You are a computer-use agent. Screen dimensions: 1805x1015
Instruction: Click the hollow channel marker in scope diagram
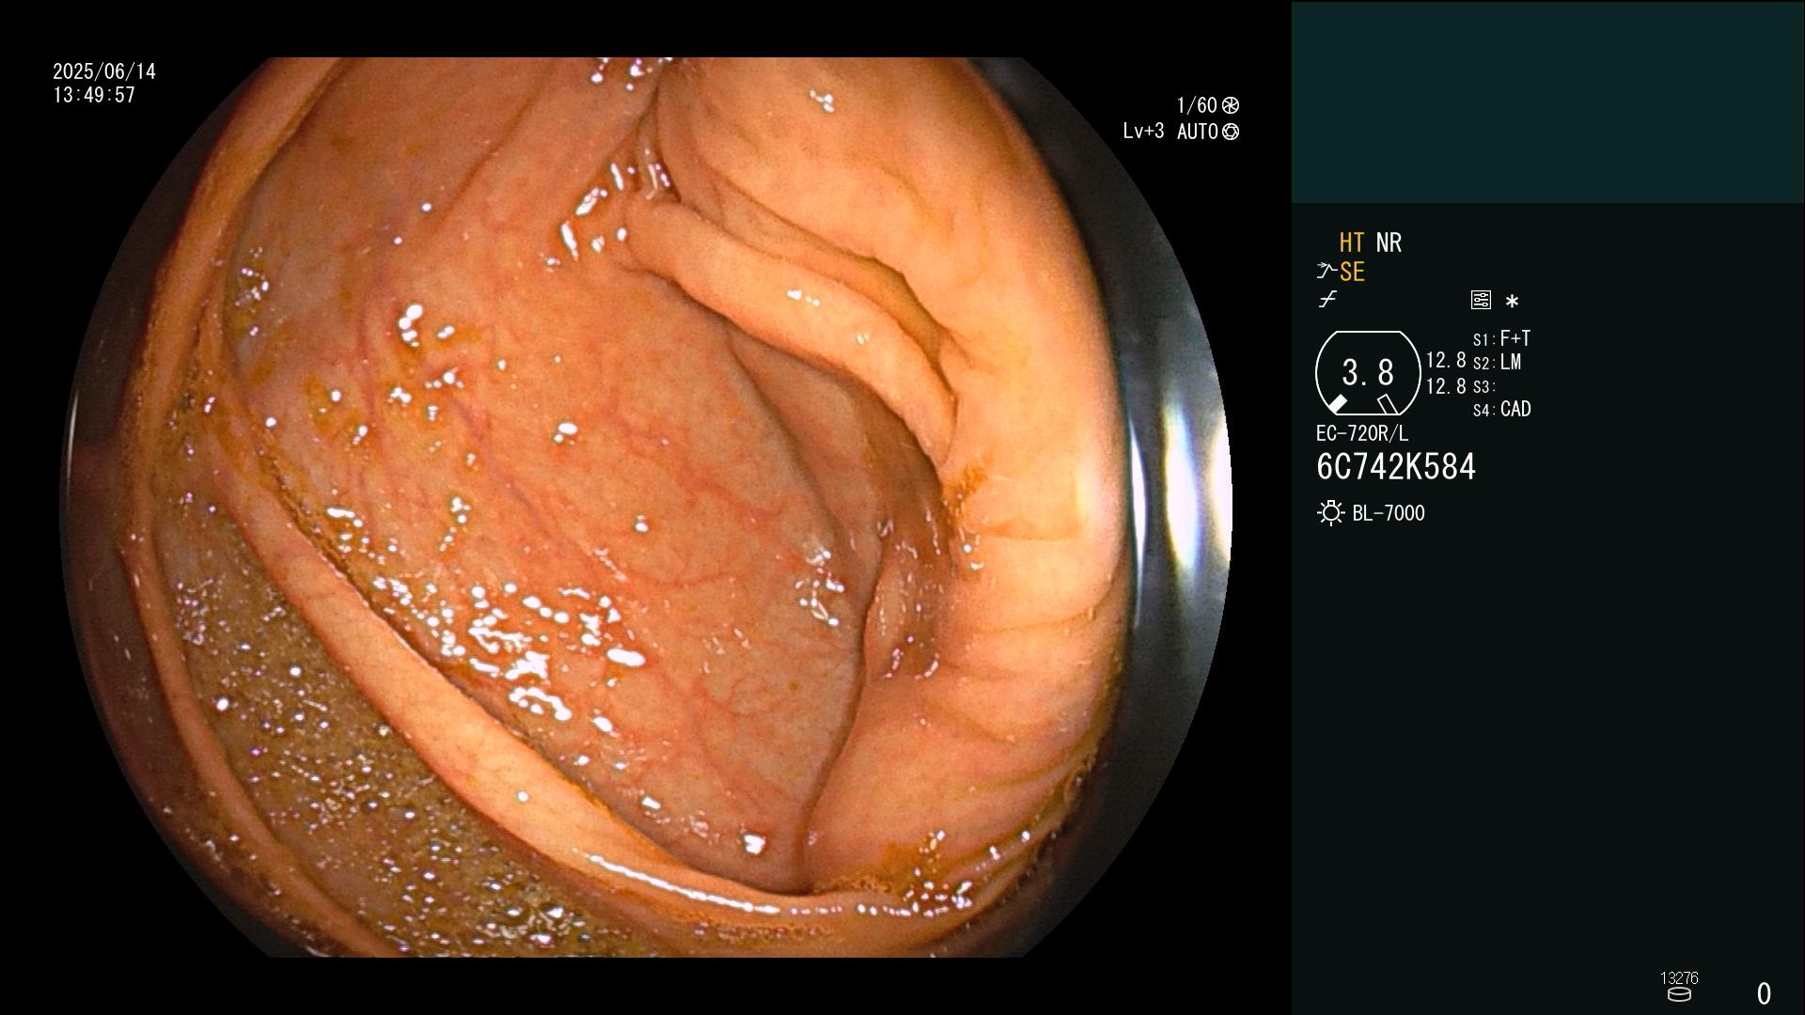tap(1387, 404)
